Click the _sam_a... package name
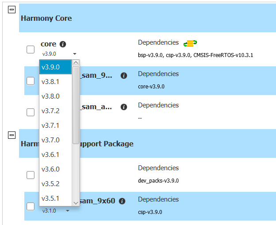276x225 pixels. pyautogui.click(x=96, y=107)
